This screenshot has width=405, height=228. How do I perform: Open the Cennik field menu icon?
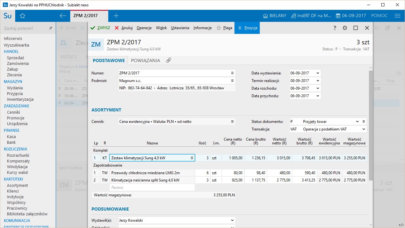tap(232, 122)
